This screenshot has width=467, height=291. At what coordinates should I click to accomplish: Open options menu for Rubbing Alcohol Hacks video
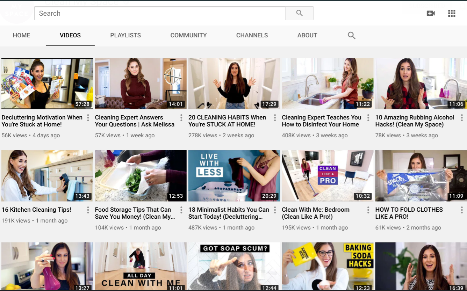462,118
